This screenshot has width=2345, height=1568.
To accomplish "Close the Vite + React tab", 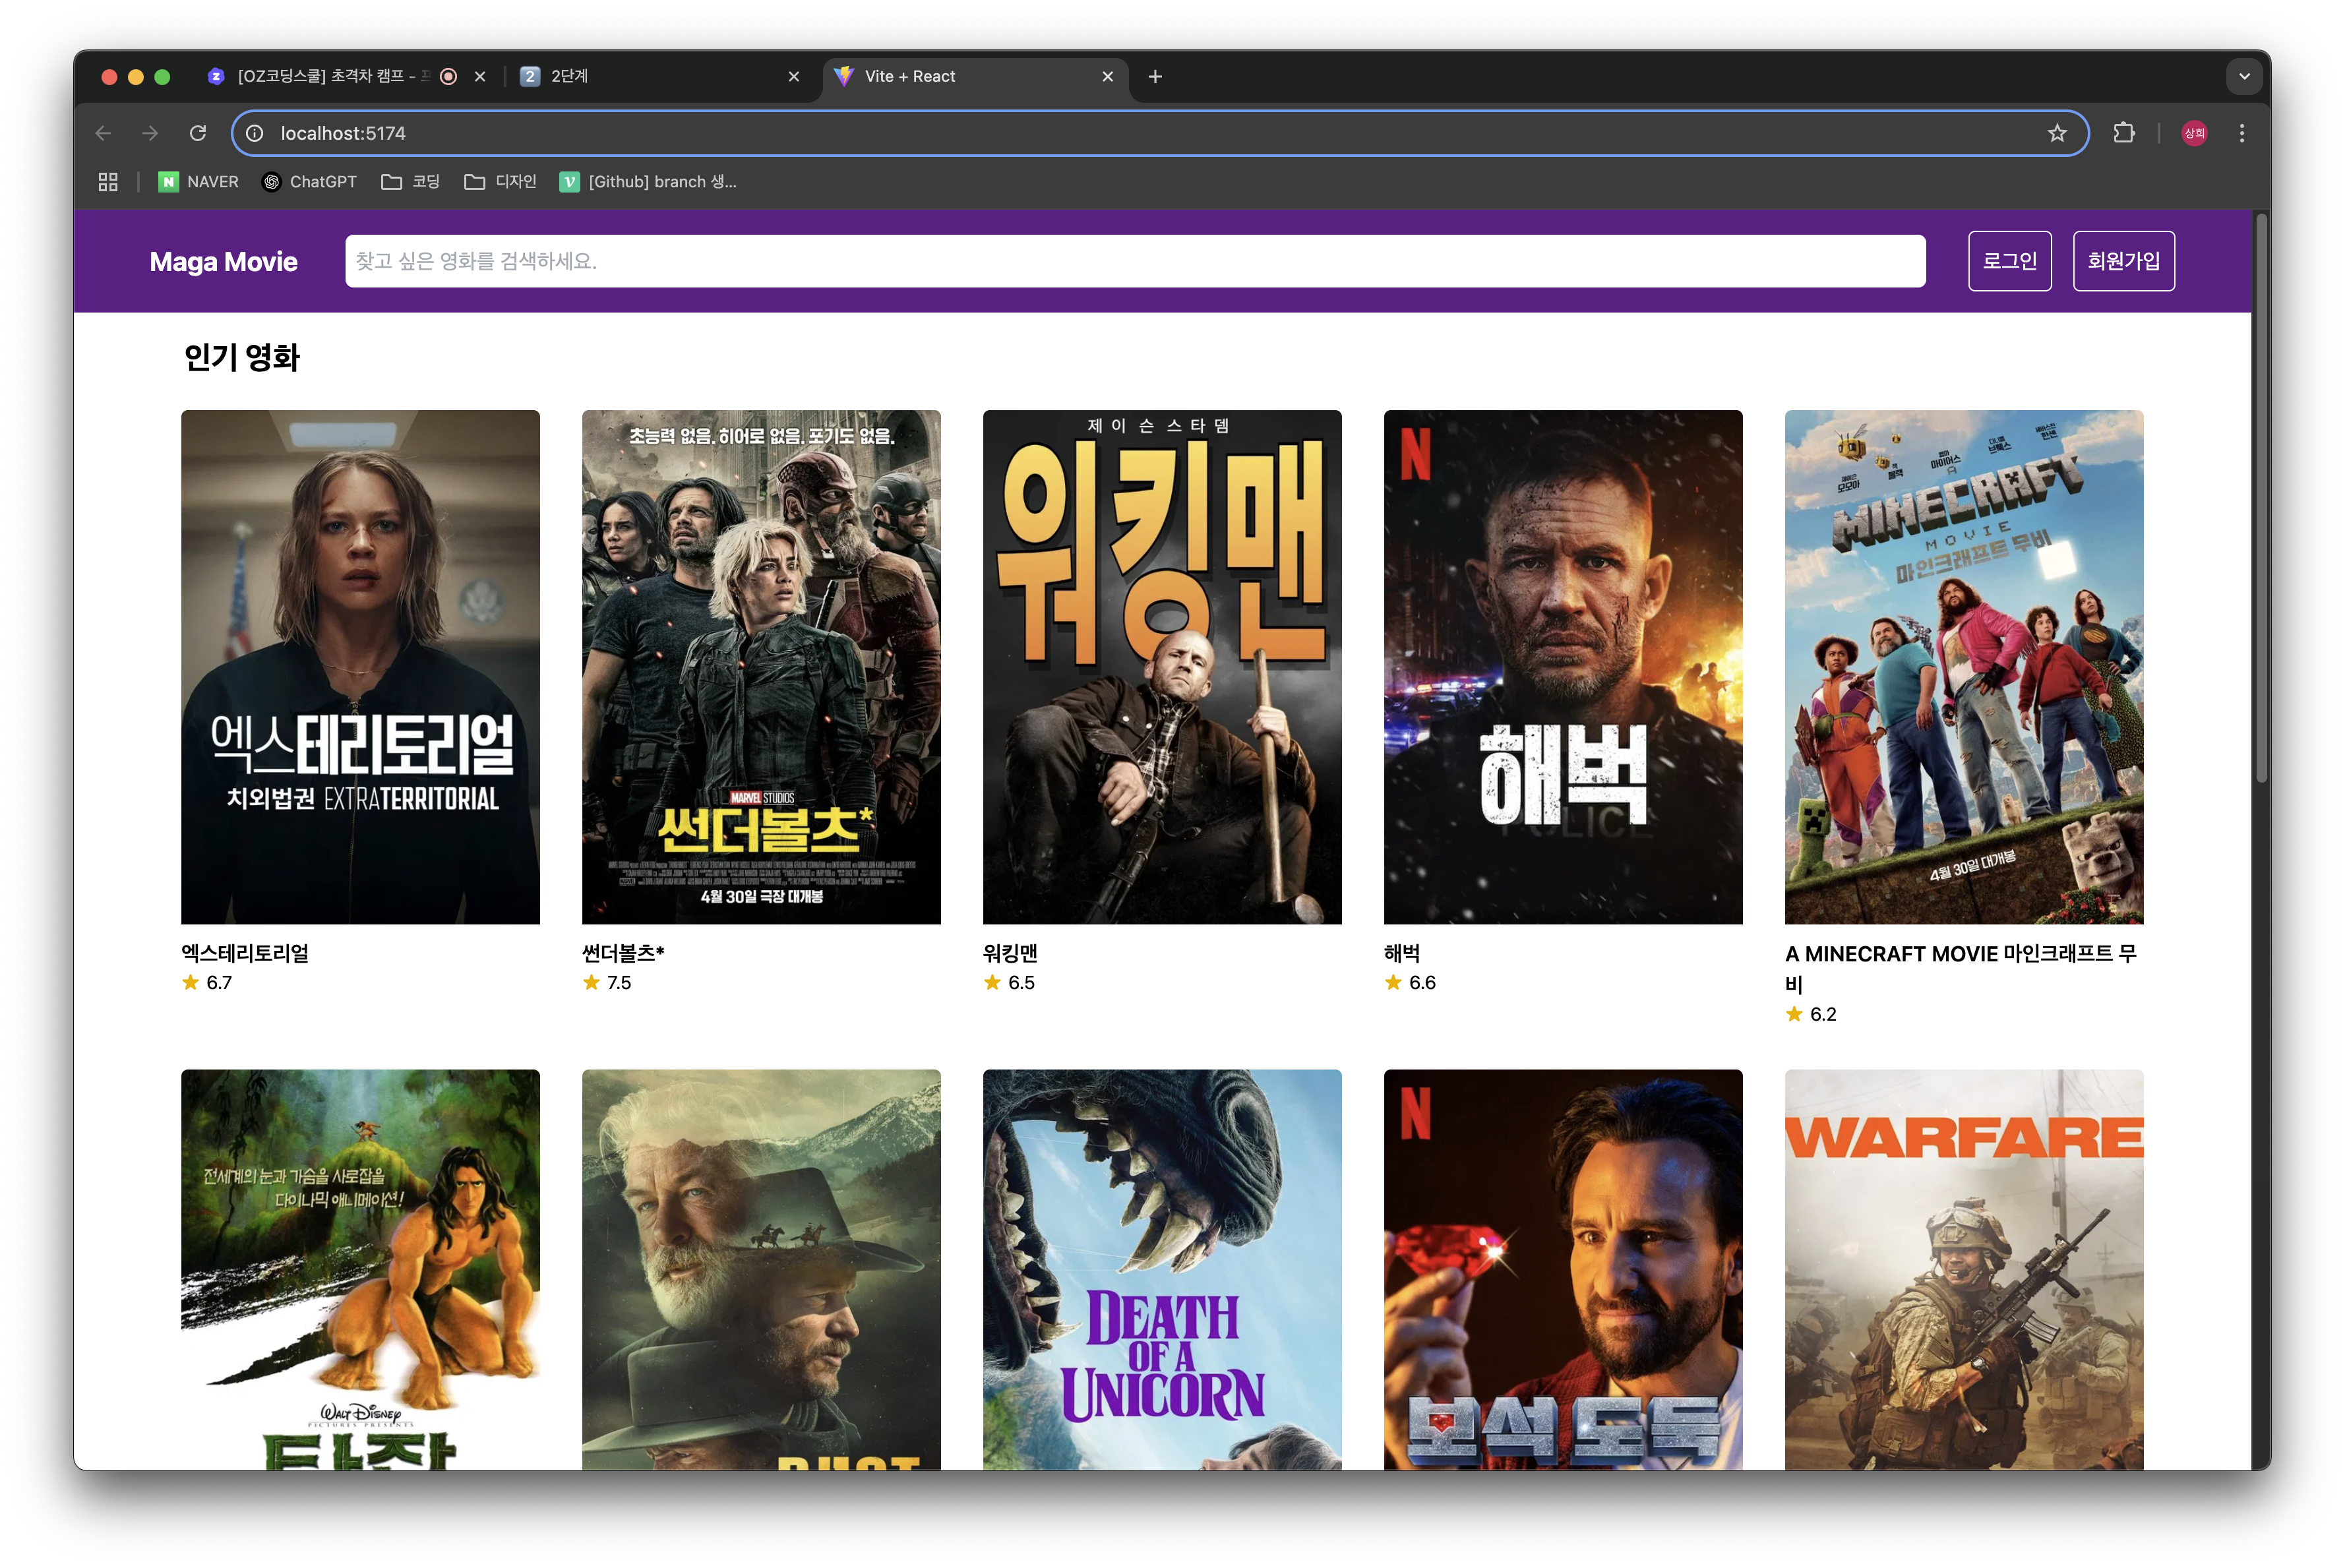I will pyautogui.click(x=1107, y=76).
